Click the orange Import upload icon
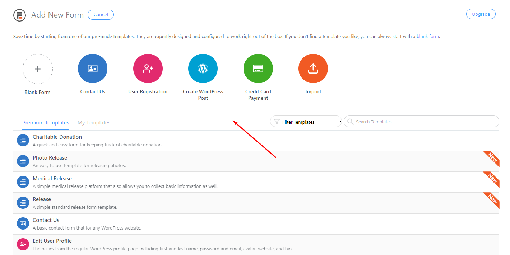Screen dimensions: 510x255 [313, 69]
